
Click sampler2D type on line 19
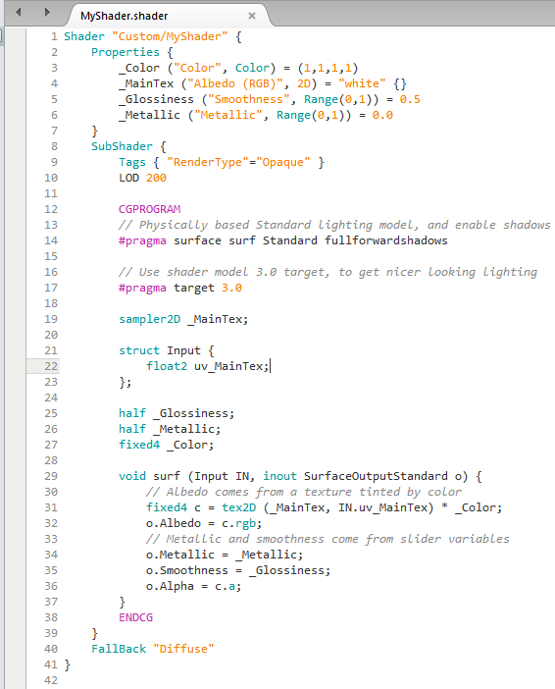pos(150,319)
